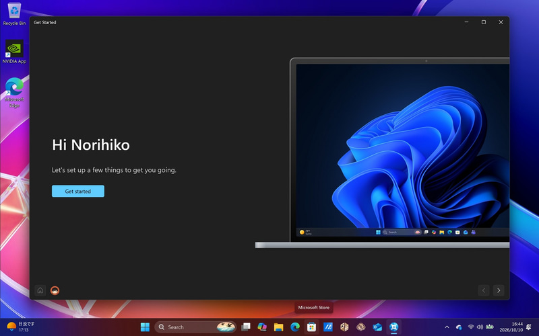Minimize the Get Started window

pos(466,22)
